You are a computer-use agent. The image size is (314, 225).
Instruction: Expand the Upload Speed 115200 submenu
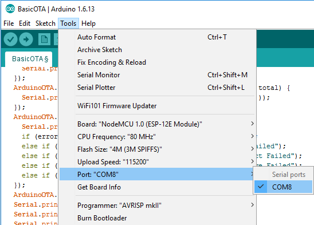click(x=158, y=162)
